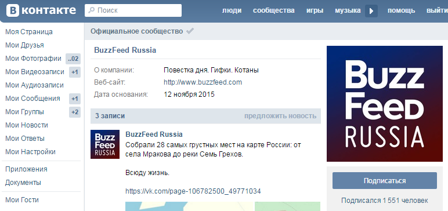Open the сообщества header menu

[274, 10]
